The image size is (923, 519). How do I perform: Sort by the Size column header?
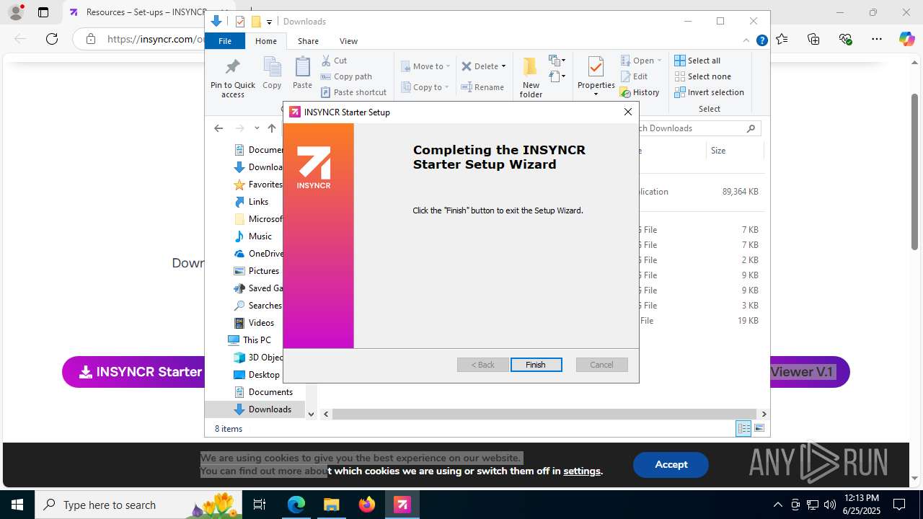(x=733, y=151)
